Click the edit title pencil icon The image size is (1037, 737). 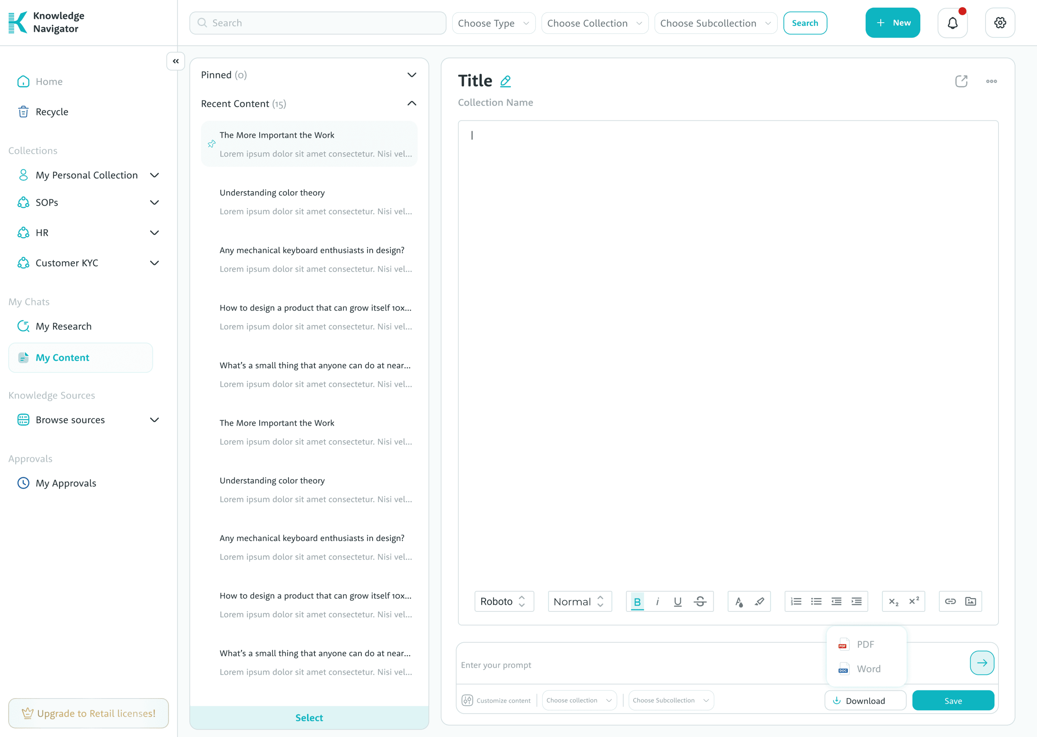505,81
